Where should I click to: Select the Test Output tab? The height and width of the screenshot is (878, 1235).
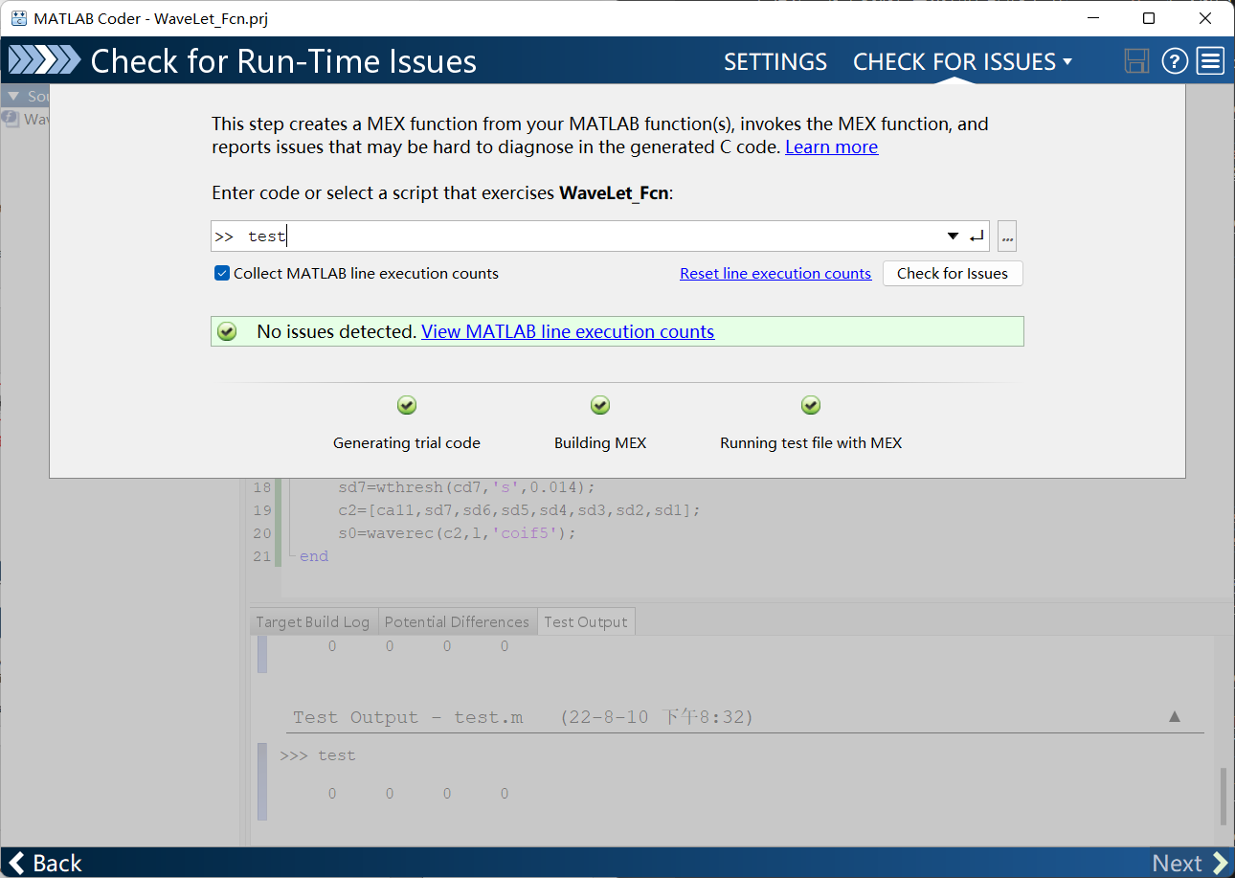[586, 621]
